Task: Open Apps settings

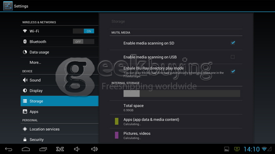Action: click(59, 111)
